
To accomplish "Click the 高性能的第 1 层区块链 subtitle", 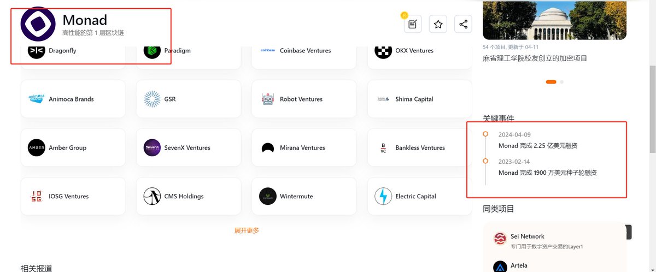I will pos(93,33).
